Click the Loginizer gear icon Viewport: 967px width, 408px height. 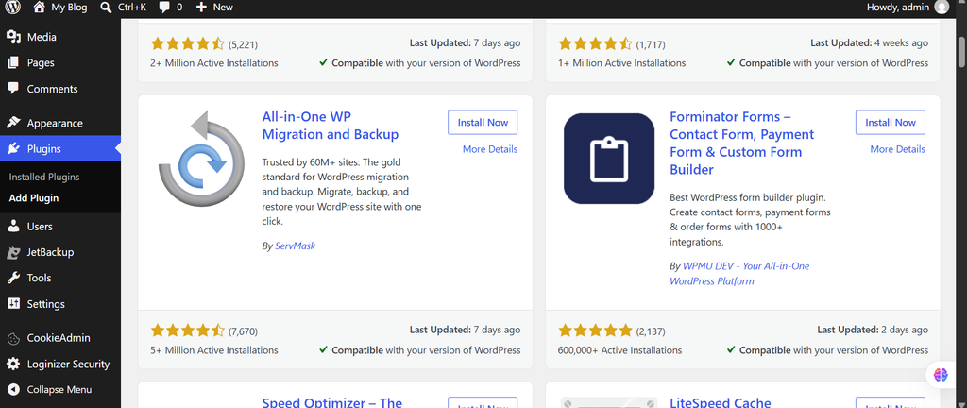(13, 364)
